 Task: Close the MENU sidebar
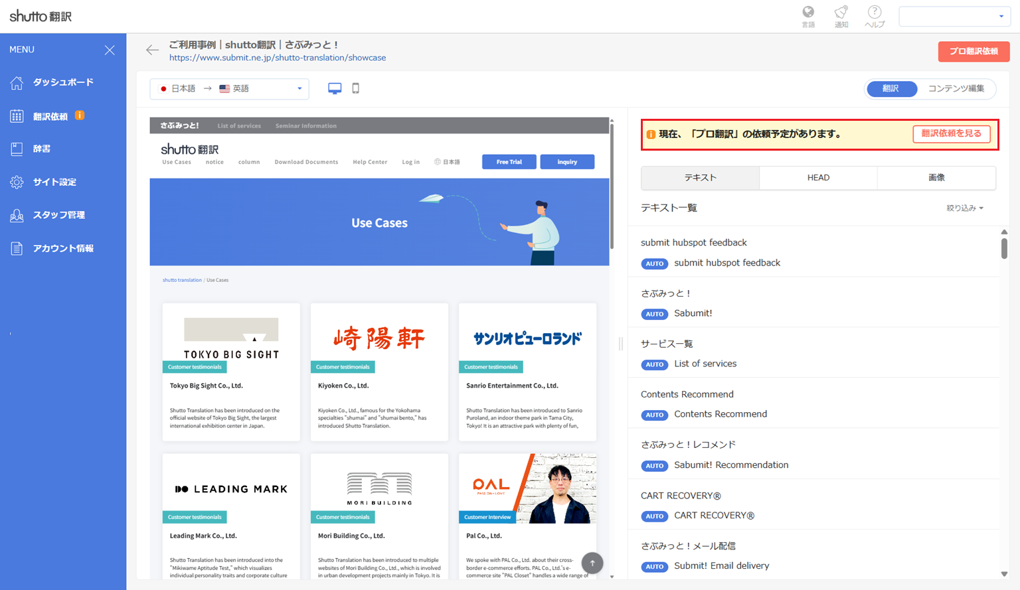[110, 50]
